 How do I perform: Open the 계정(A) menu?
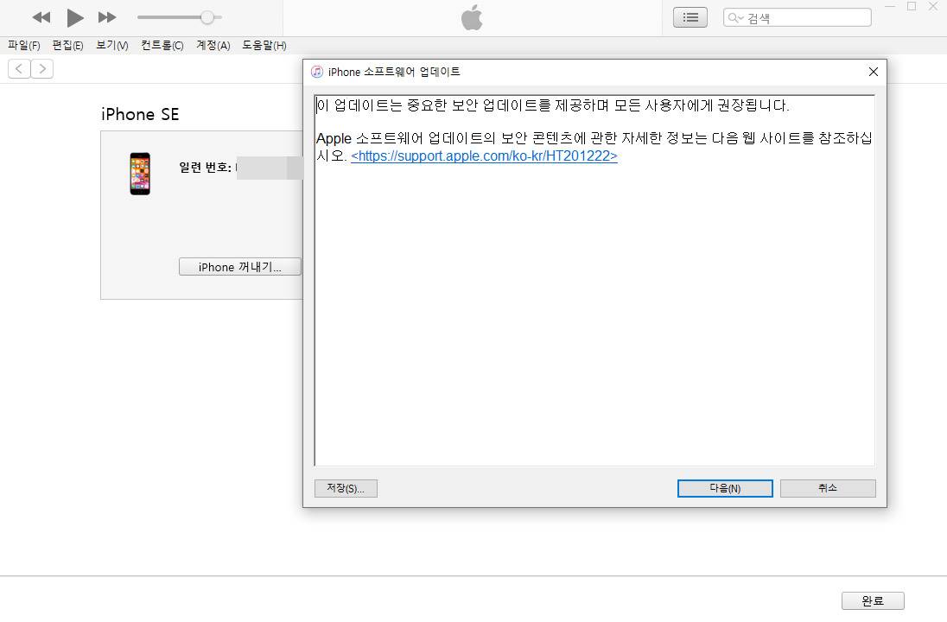(213, 45)
